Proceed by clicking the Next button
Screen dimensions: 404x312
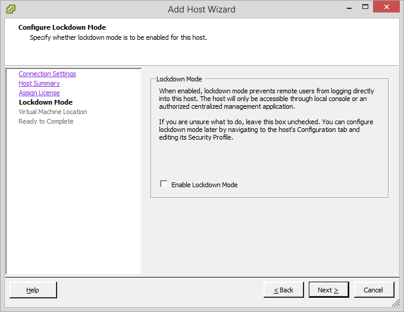[328, 290]
